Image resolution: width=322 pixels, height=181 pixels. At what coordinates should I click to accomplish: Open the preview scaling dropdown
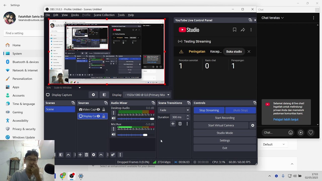click(x=79, y=88)
